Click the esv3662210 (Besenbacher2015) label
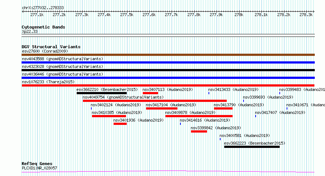 pos(107,89)
